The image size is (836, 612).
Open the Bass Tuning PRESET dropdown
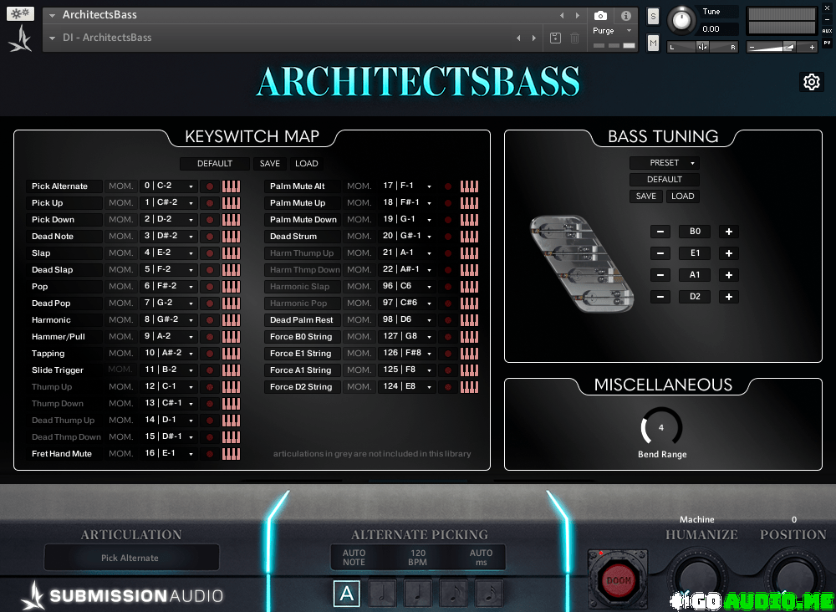pos(665,162)
